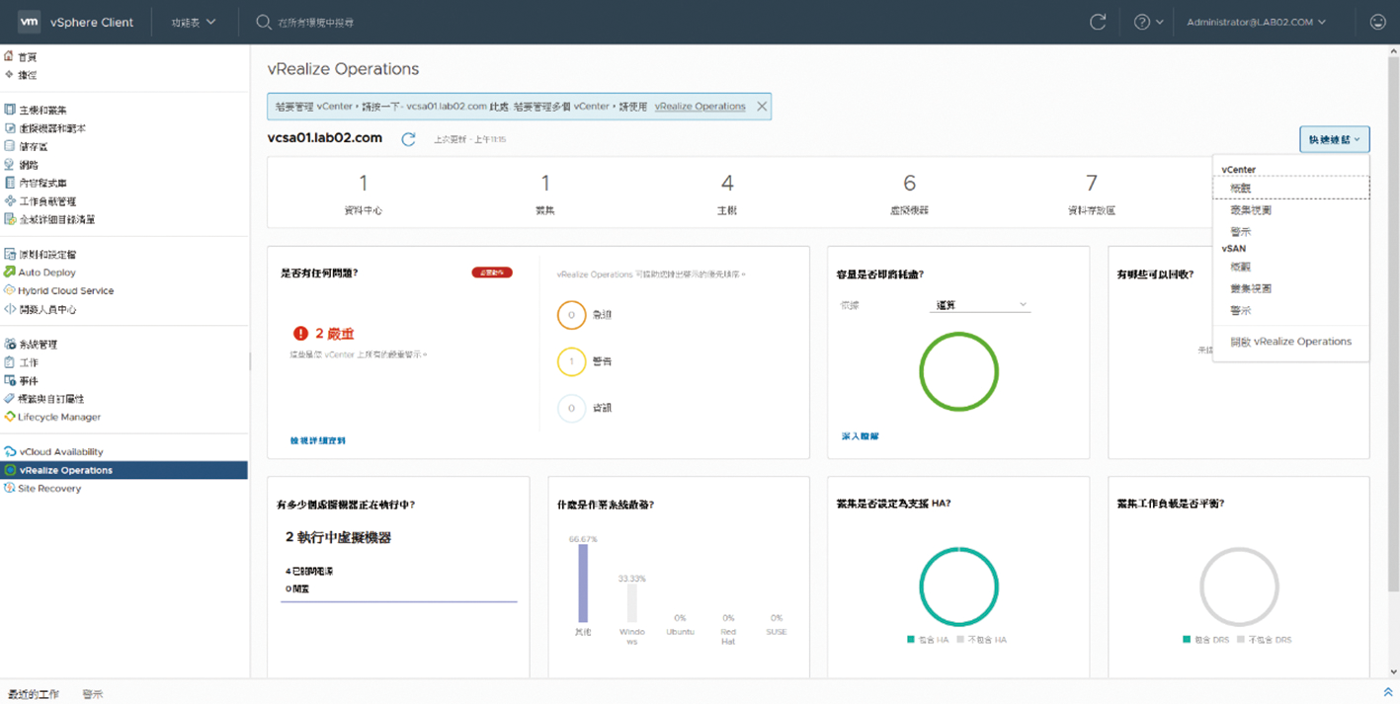Switch to 警示 bottom tab
The width and height of the screenshot is (1400, 704).
92,694
